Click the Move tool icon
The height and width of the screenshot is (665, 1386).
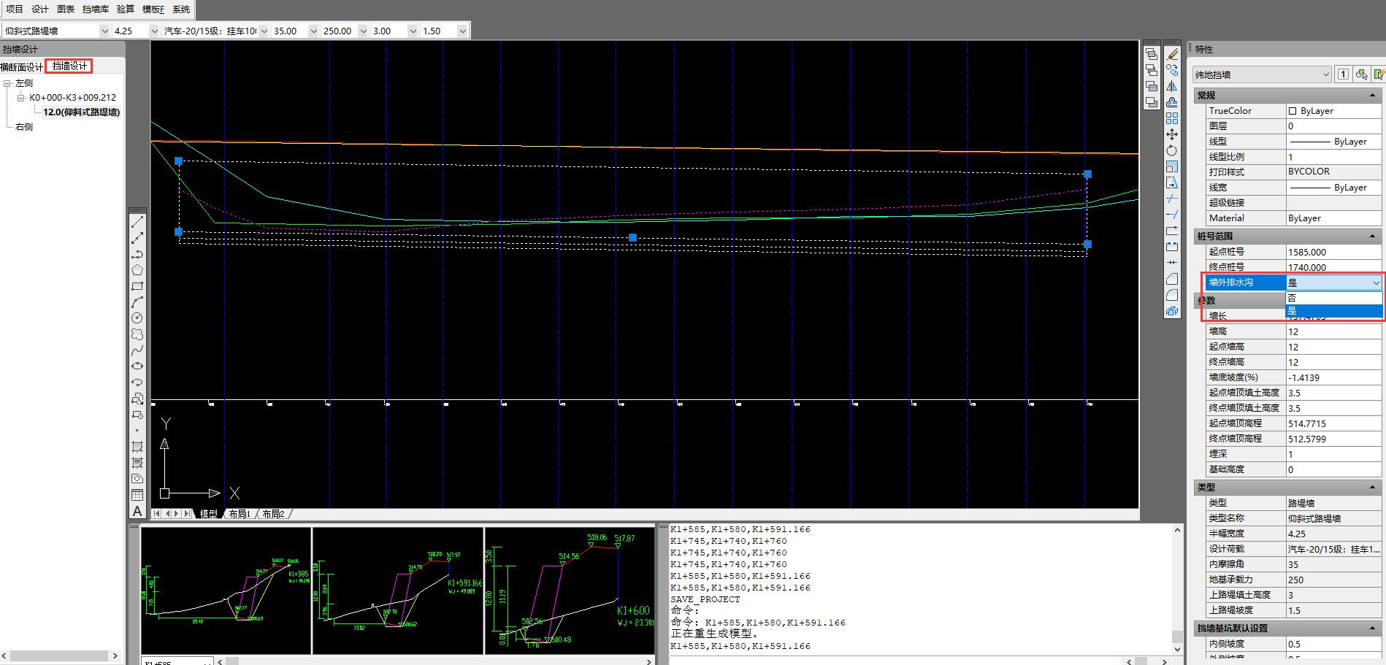[x=1172, y=134]
